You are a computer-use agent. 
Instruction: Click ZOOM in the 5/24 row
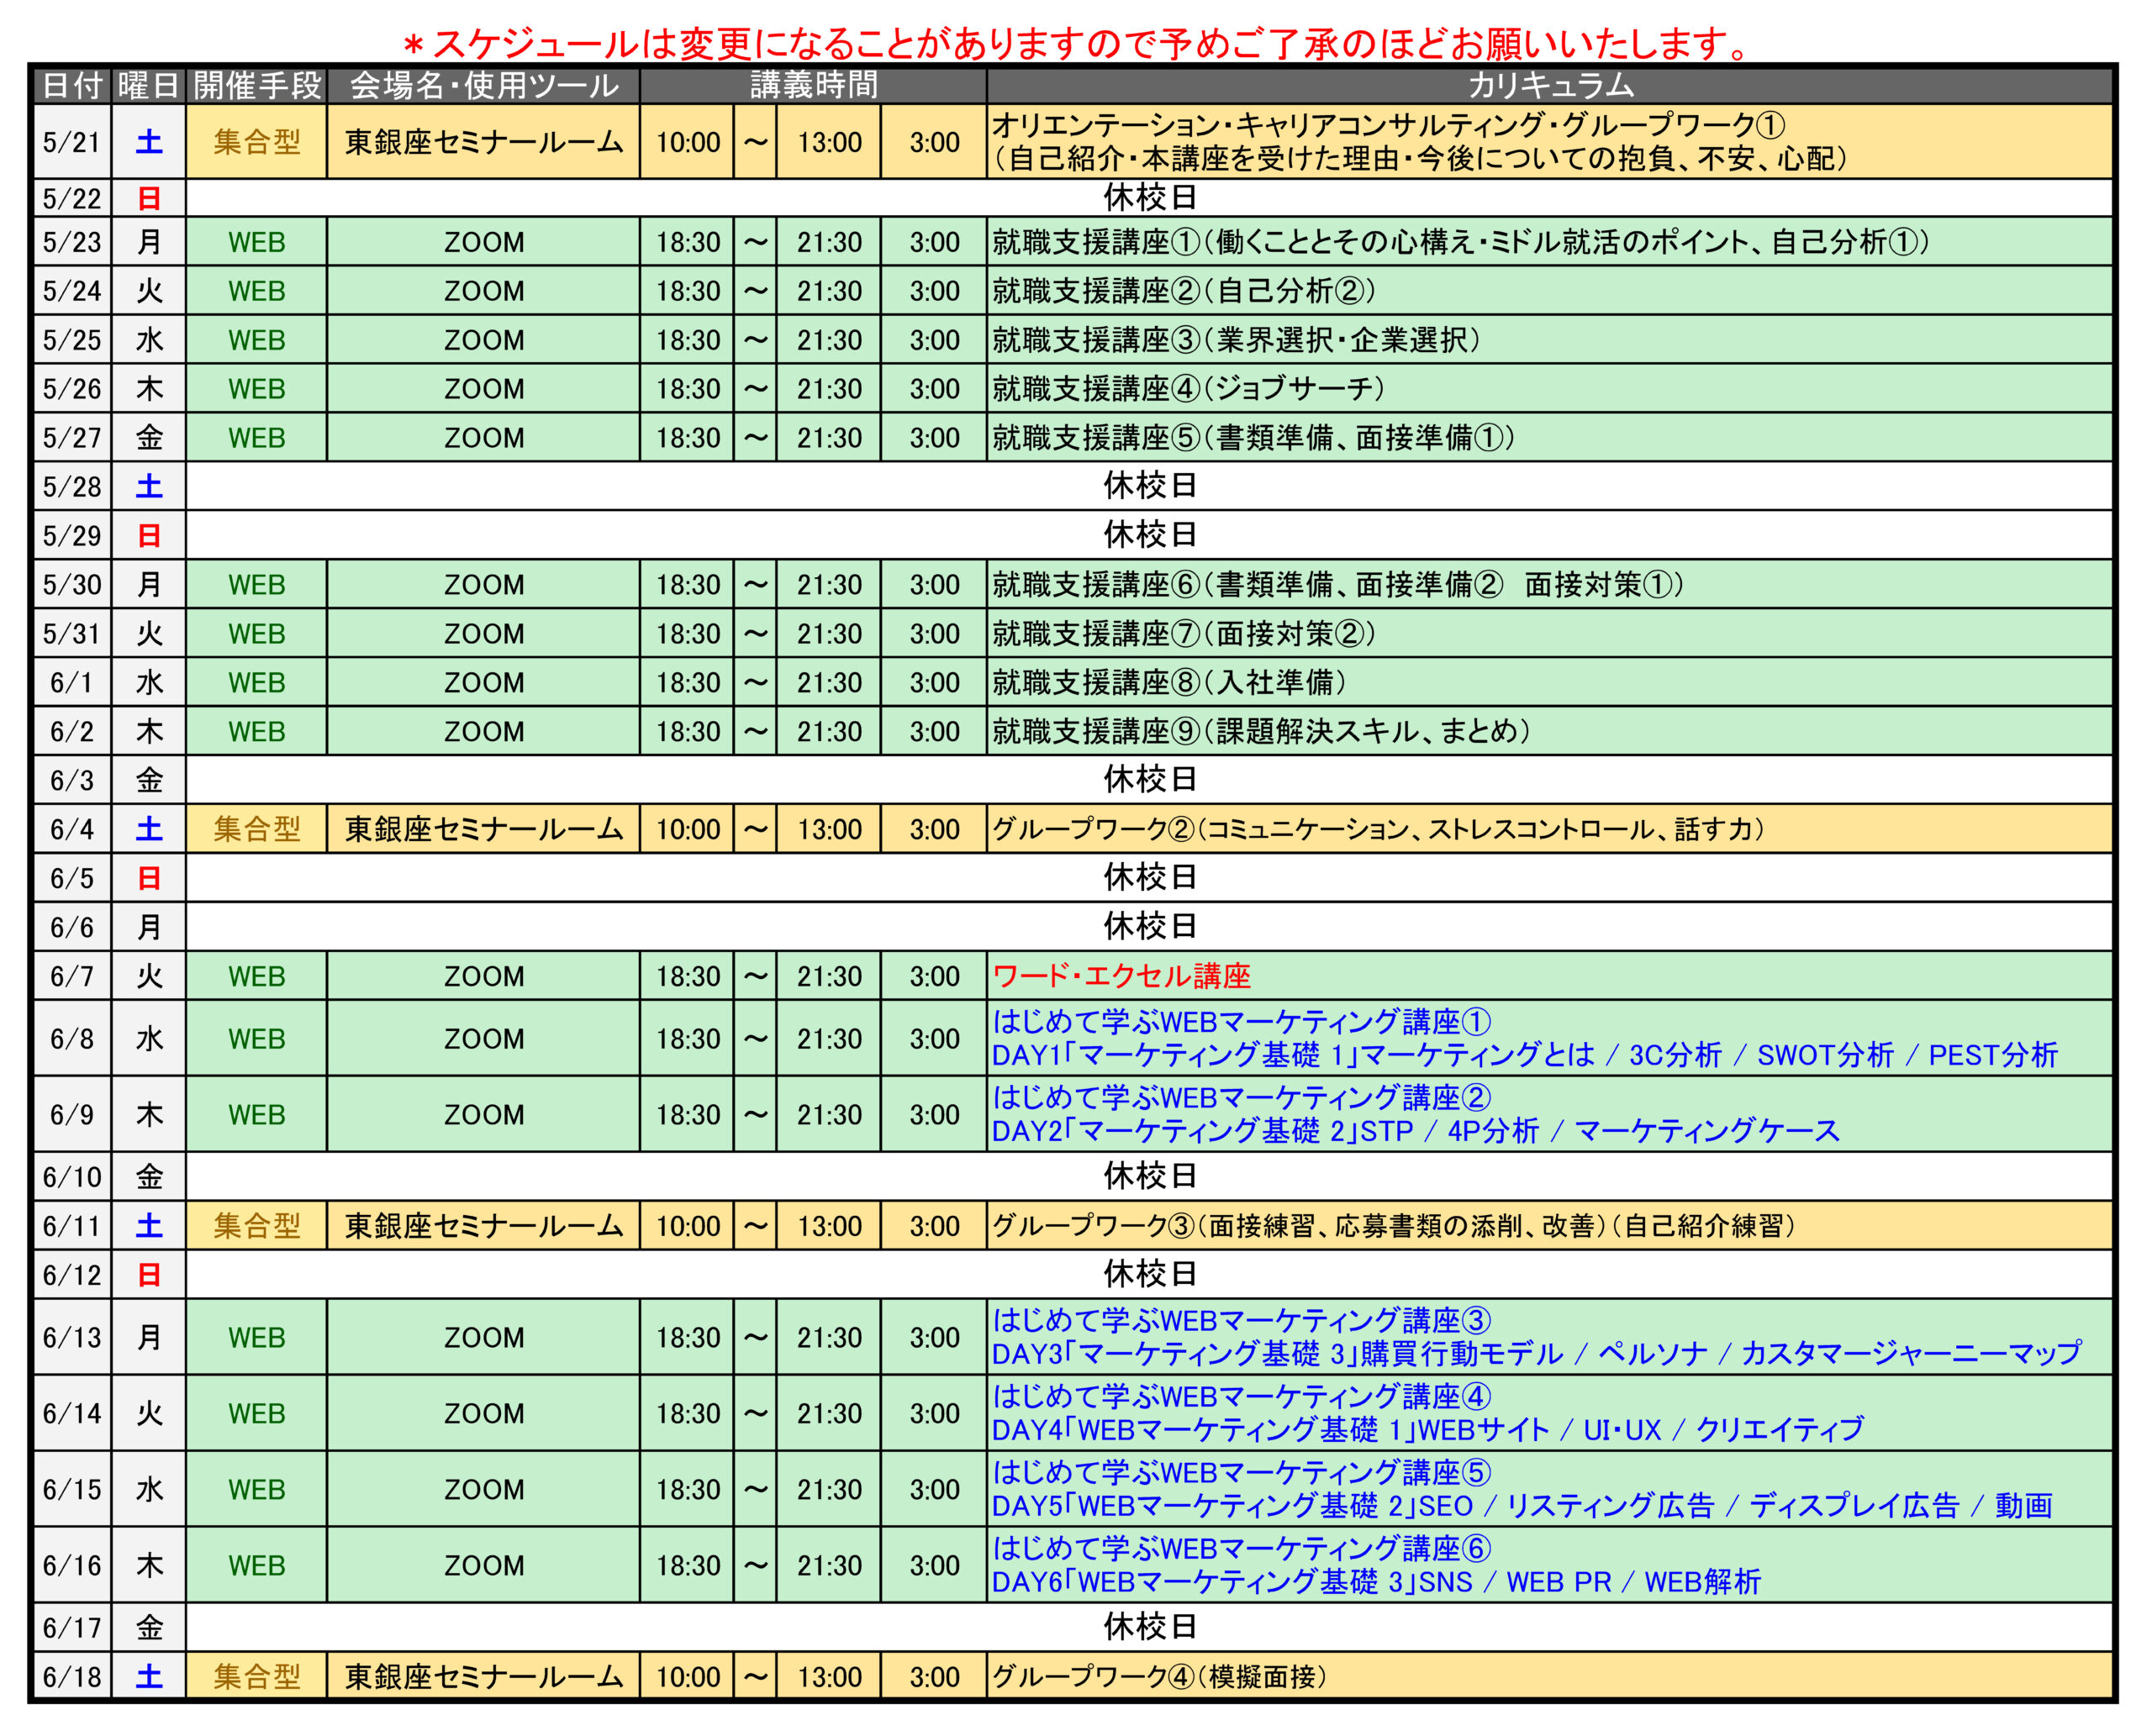point(484,291)
